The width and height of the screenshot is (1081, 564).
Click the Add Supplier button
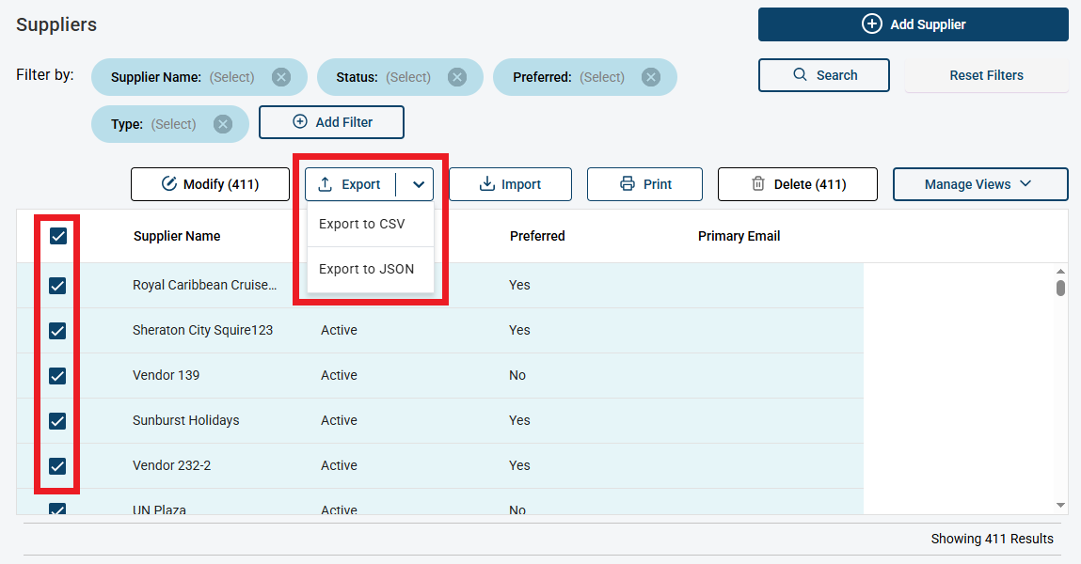click(914, 24)
